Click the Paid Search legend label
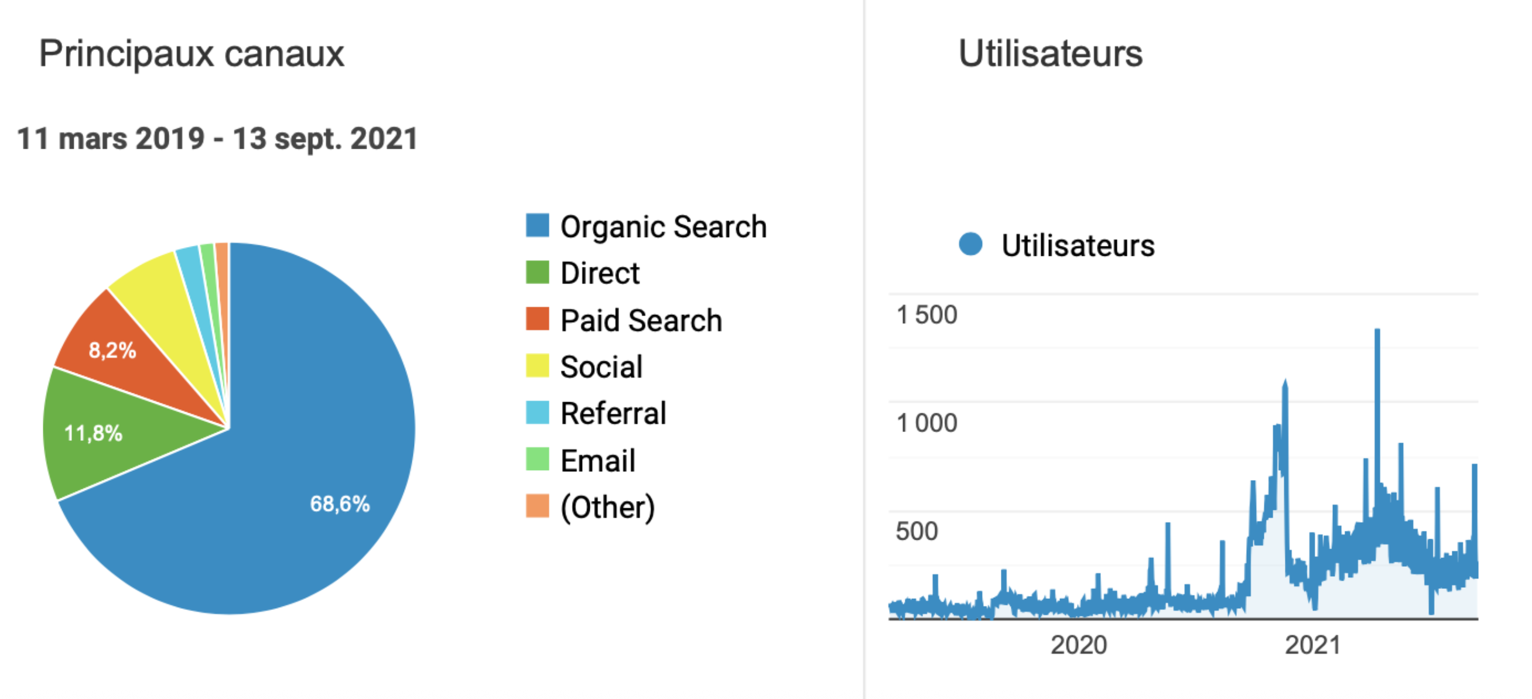 coord(641,320)
